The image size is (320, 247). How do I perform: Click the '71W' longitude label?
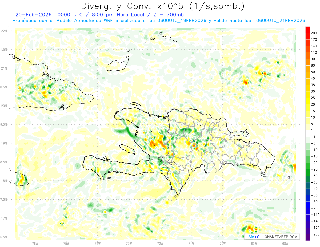[191, 244]
